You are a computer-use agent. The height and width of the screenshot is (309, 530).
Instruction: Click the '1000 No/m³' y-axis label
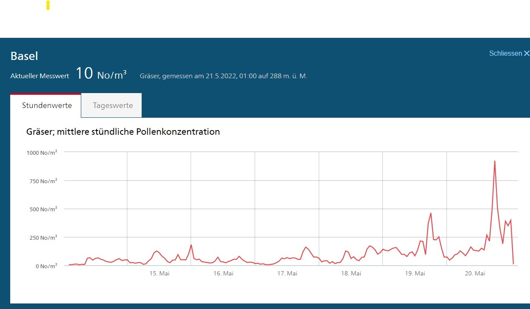[43, 153]
